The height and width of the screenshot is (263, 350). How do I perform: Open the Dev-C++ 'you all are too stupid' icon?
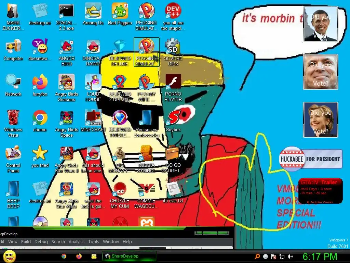point(173,17)
